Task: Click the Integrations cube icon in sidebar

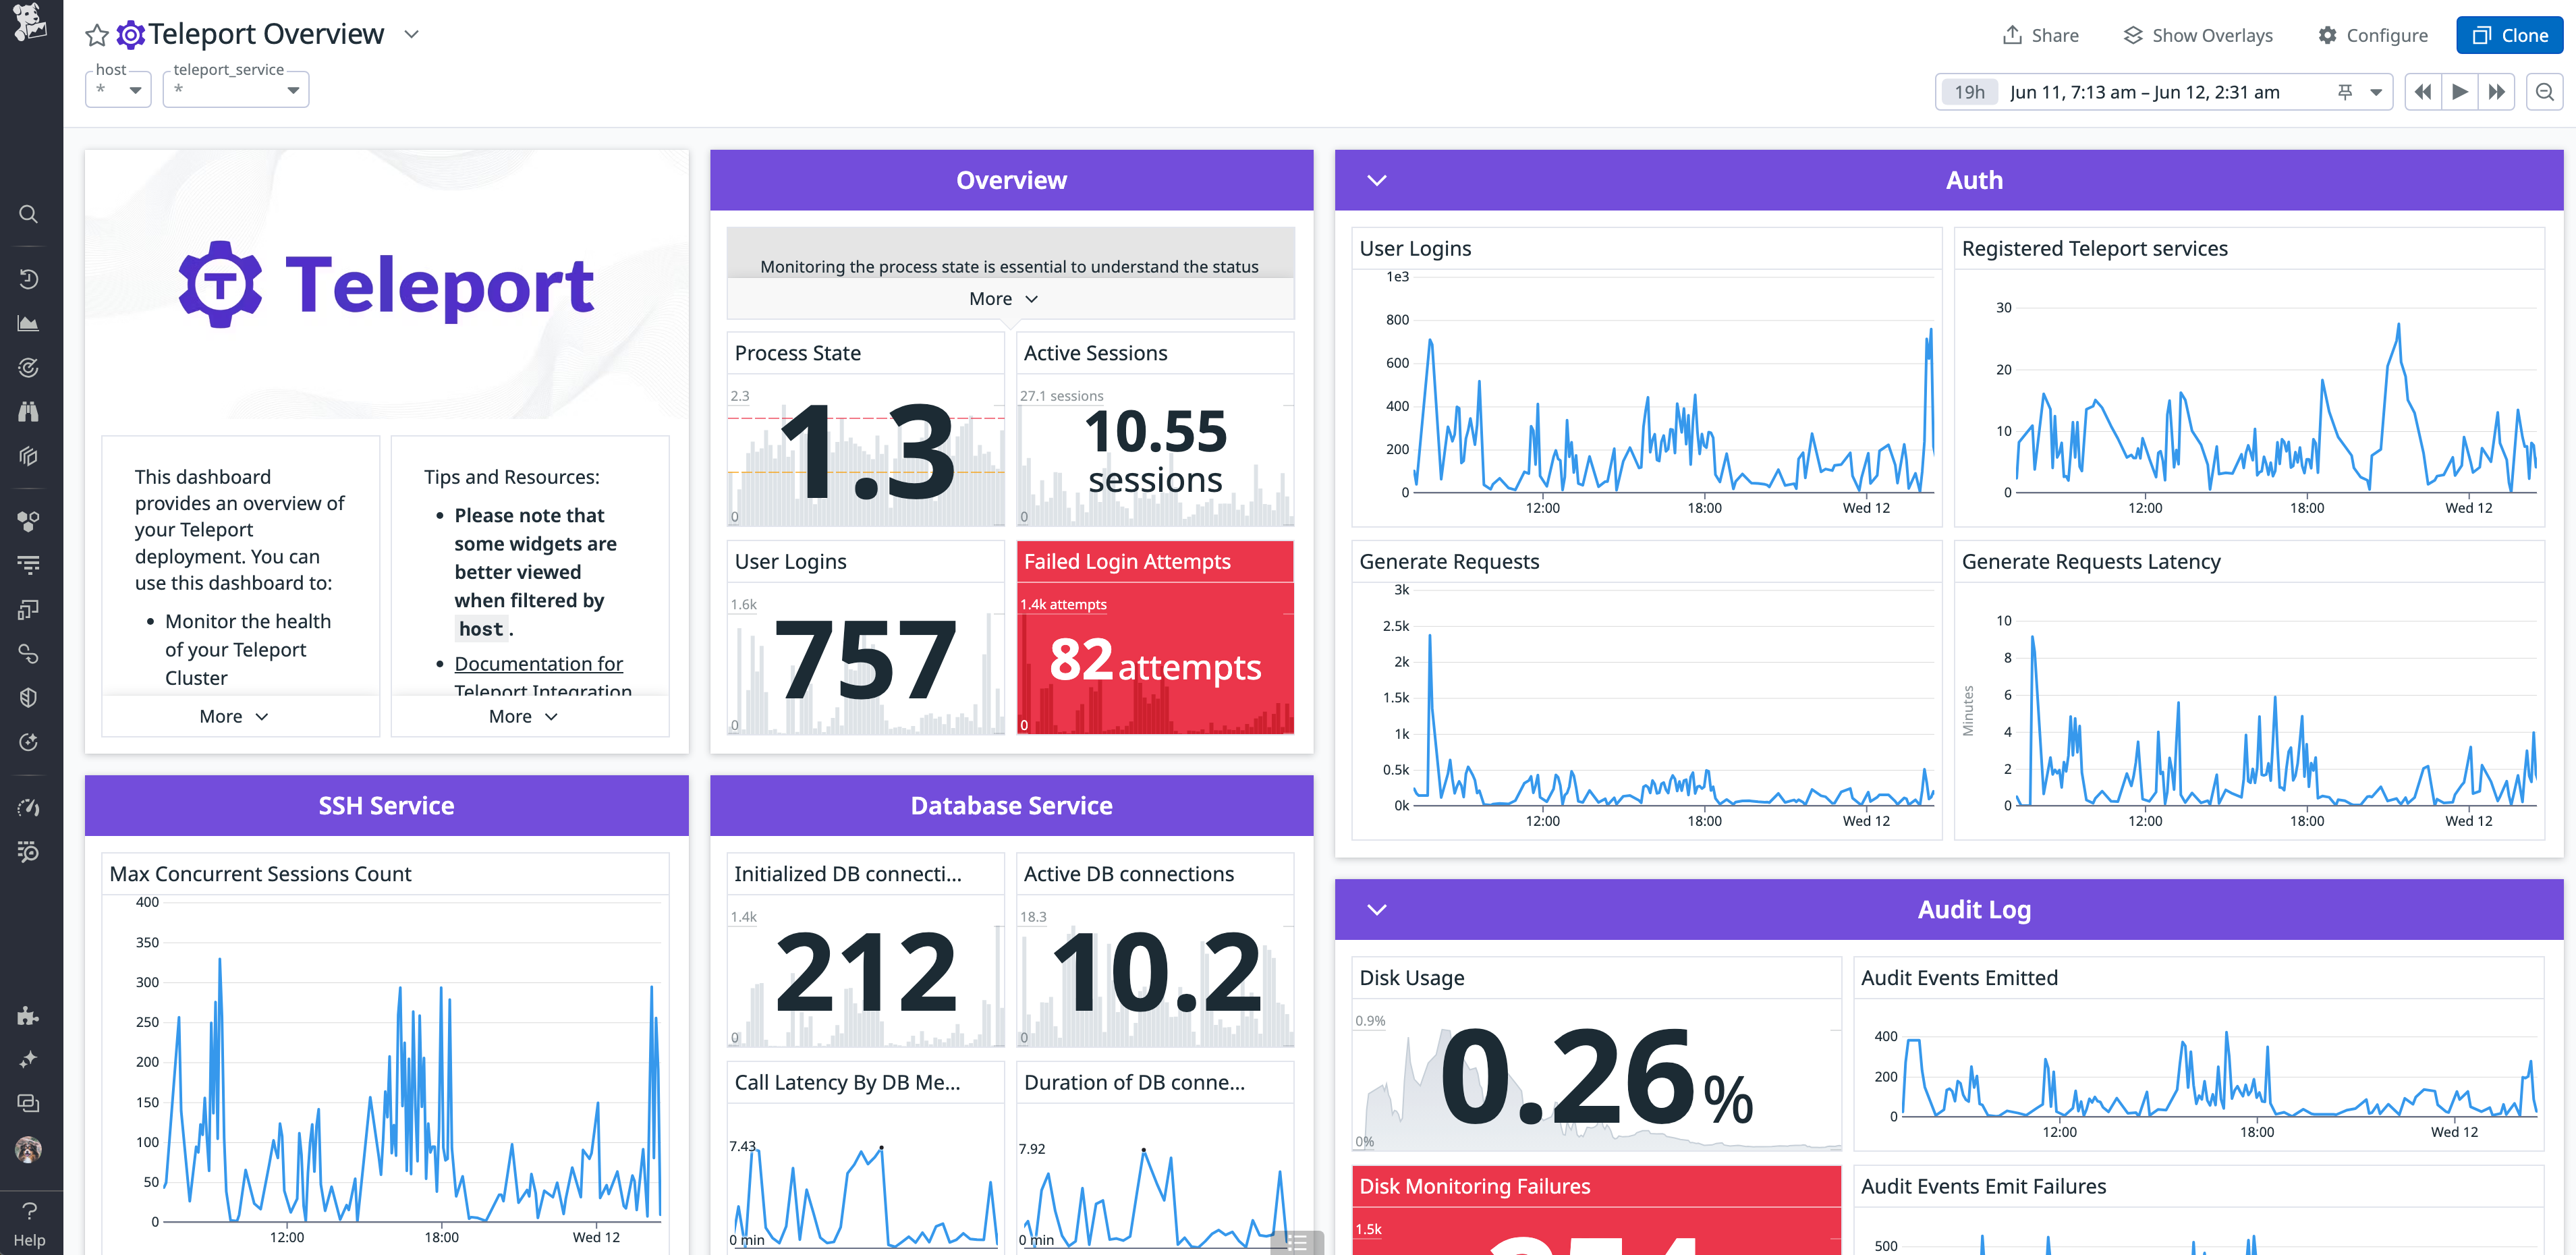Action: tap(28, 456)
